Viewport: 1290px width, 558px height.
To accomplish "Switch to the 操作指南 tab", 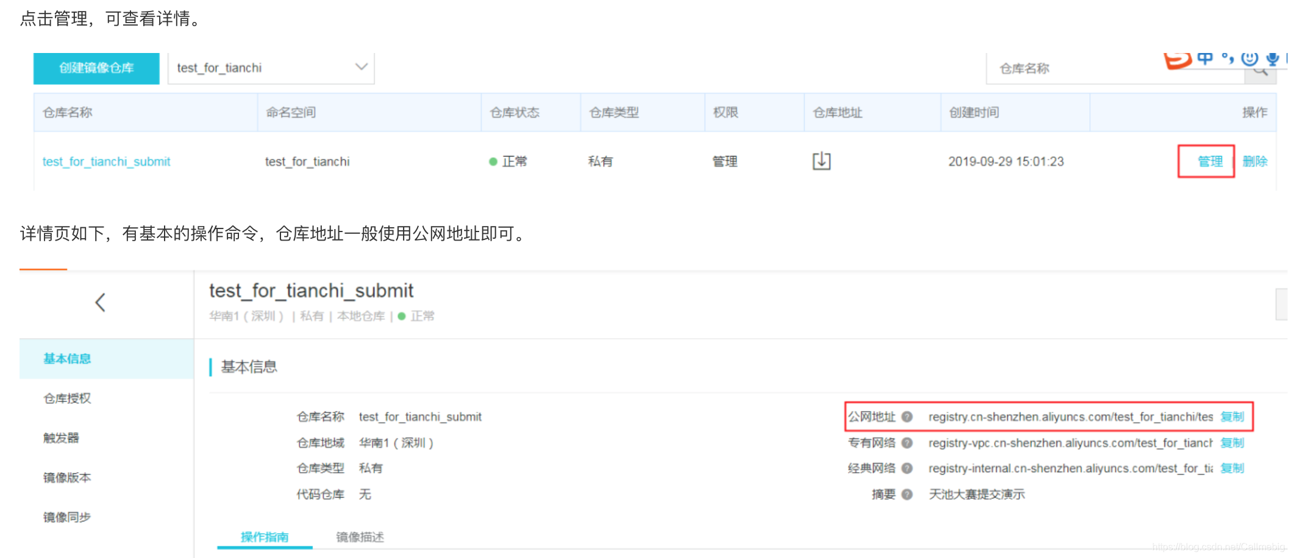I will click(x=265, y=537).
